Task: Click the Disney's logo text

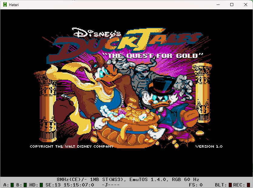Action: click(96, 33)
